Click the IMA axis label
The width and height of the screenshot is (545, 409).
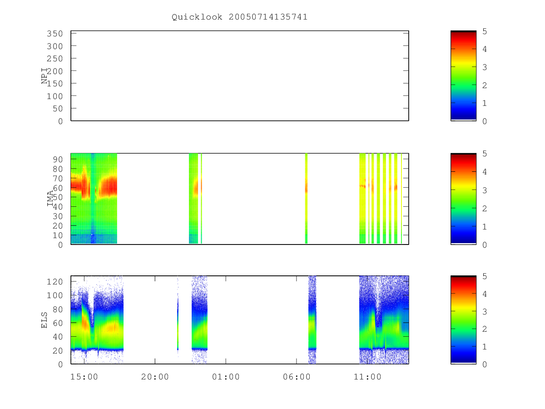click(51, 199)
